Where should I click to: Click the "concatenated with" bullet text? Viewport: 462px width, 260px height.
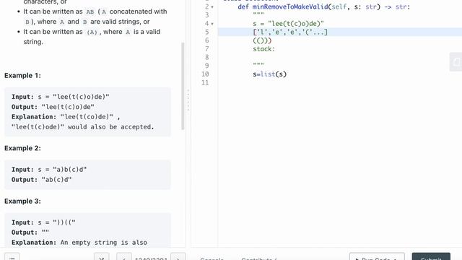coord(138,12)
